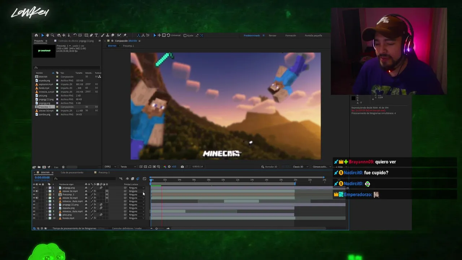The height and width of the screenshot is (260, 462).
Task: Expand layer 1 pngegg.png properties
Action: click(x=47, y=188)
